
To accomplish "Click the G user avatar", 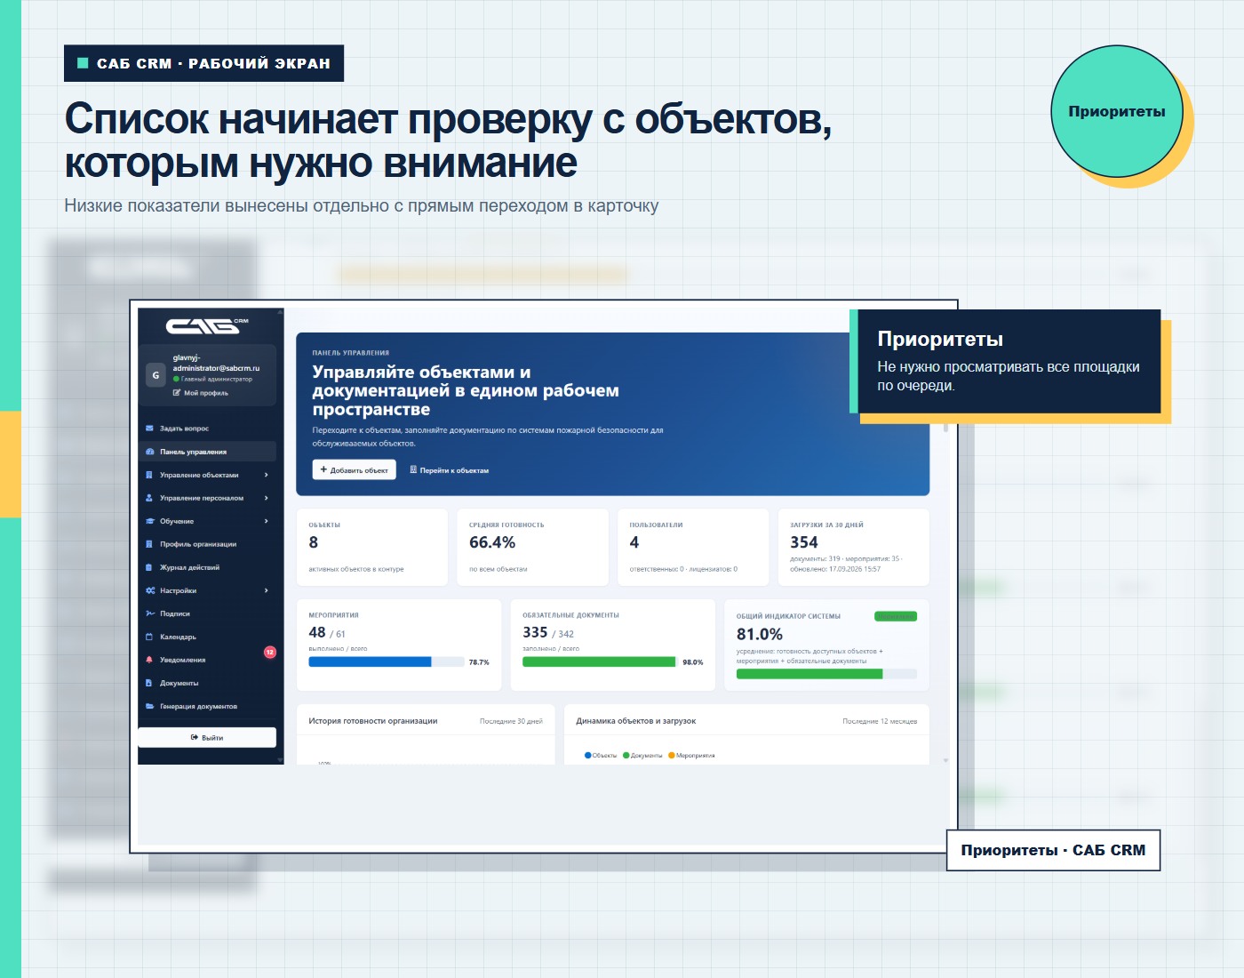I will (x=155, y=375).
